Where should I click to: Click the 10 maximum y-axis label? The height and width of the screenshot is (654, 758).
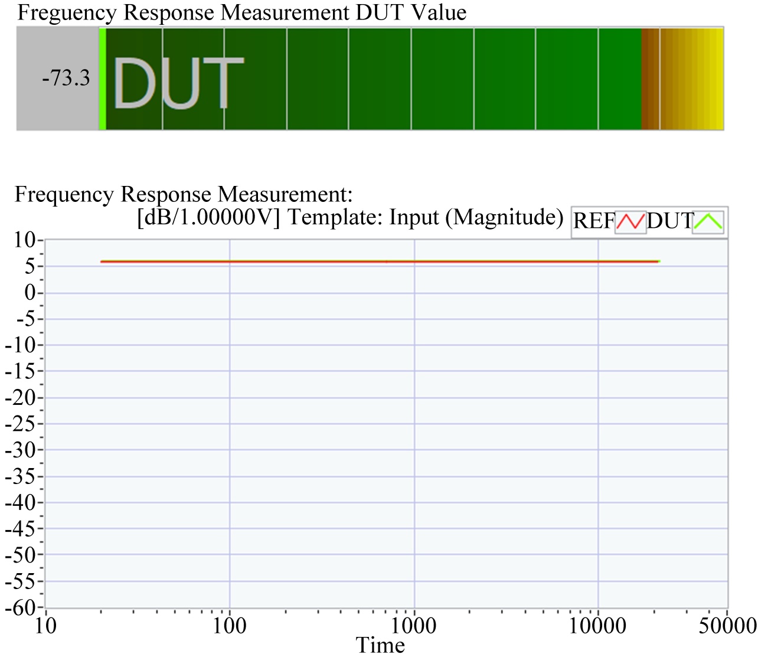click(x=25, y=240)
